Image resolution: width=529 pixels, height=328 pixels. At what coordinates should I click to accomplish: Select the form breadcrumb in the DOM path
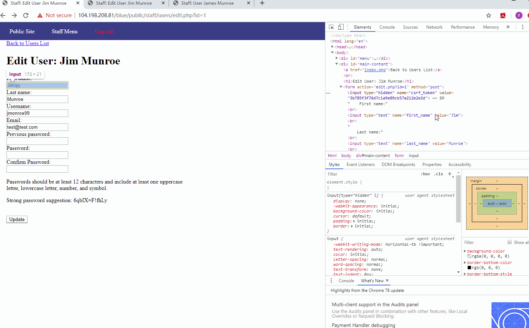click(x=399, y=156)
